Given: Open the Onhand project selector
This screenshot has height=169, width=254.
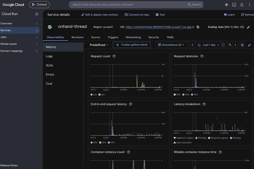Looking at the screenshot, I should 39,5.
